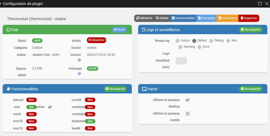Click the Version help question-mark icon
The width and height of the screenshot is (270, 136).
[x=79, y=60]
